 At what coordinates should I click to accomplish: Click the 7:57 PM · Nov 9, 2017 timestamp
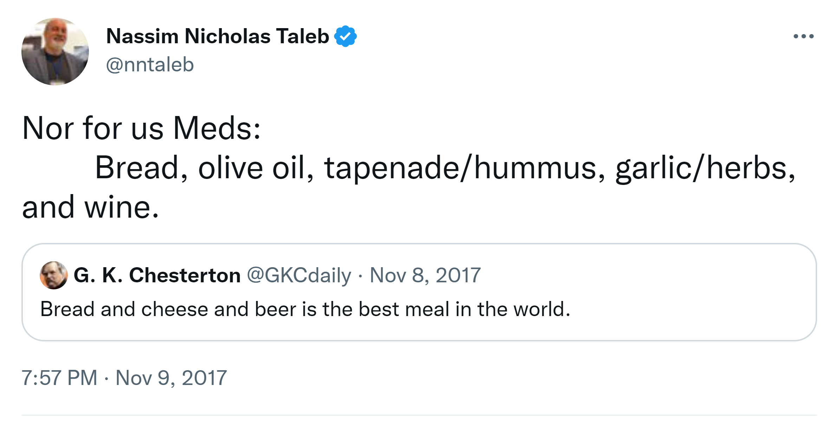pos(124,378)
